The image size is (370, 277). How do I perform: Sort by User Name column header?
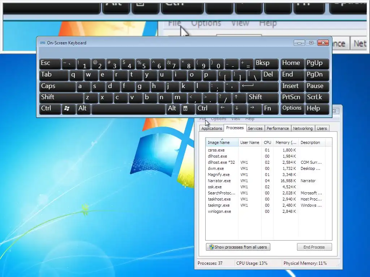(250, 142)
